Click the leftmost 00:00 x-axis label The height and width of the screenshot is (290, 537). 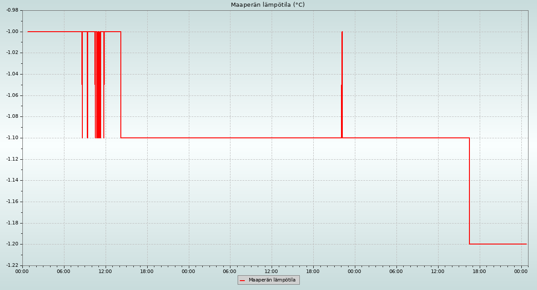point(22,271)
